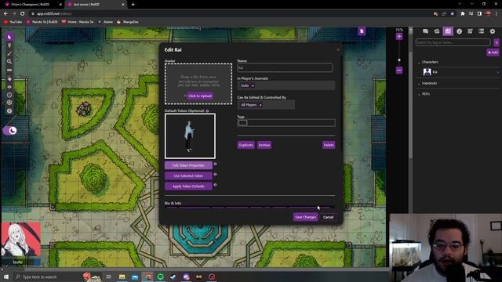
Task: Click Use Selected Token
Action: pyautogui.click(x=188, y=175)
